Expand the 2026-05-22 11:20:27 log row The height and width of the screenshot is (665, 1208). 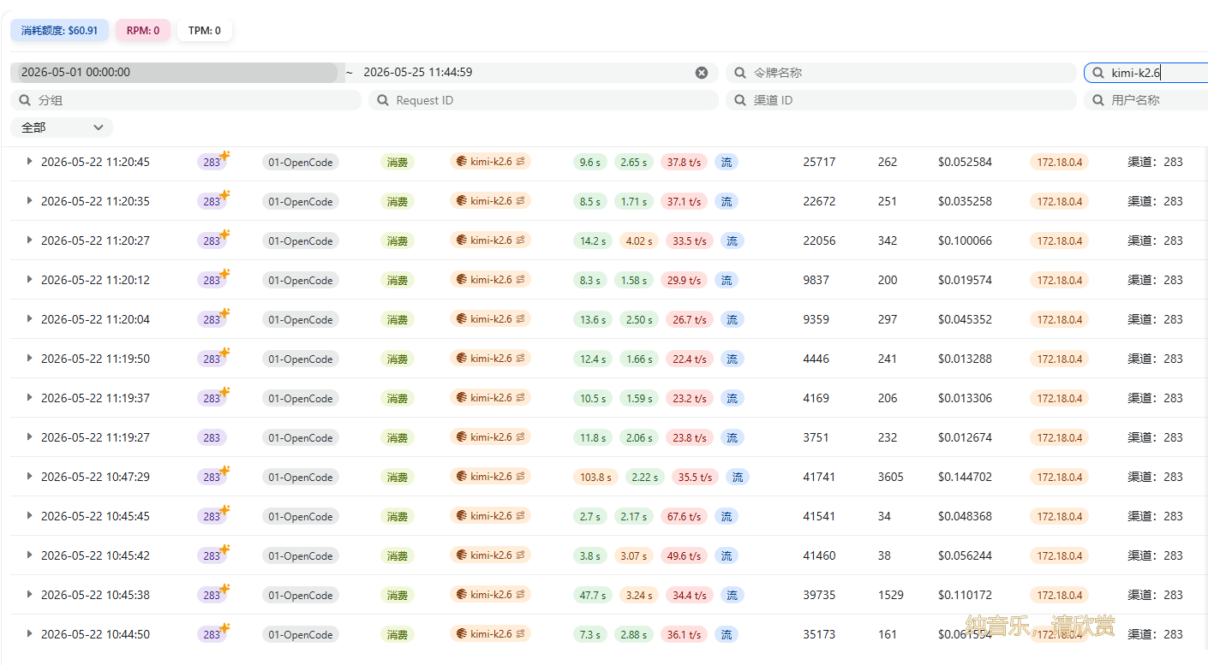click(x=29, y=240)
